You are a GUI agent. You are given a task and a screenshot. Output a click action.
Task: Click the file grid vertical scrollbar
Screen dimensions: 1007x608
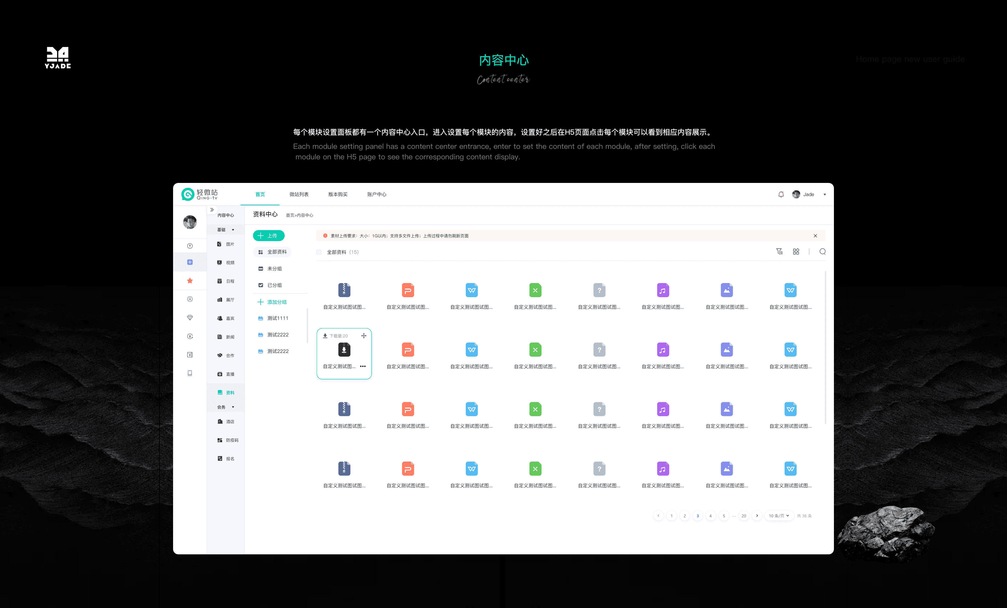(x=825, y=347)
